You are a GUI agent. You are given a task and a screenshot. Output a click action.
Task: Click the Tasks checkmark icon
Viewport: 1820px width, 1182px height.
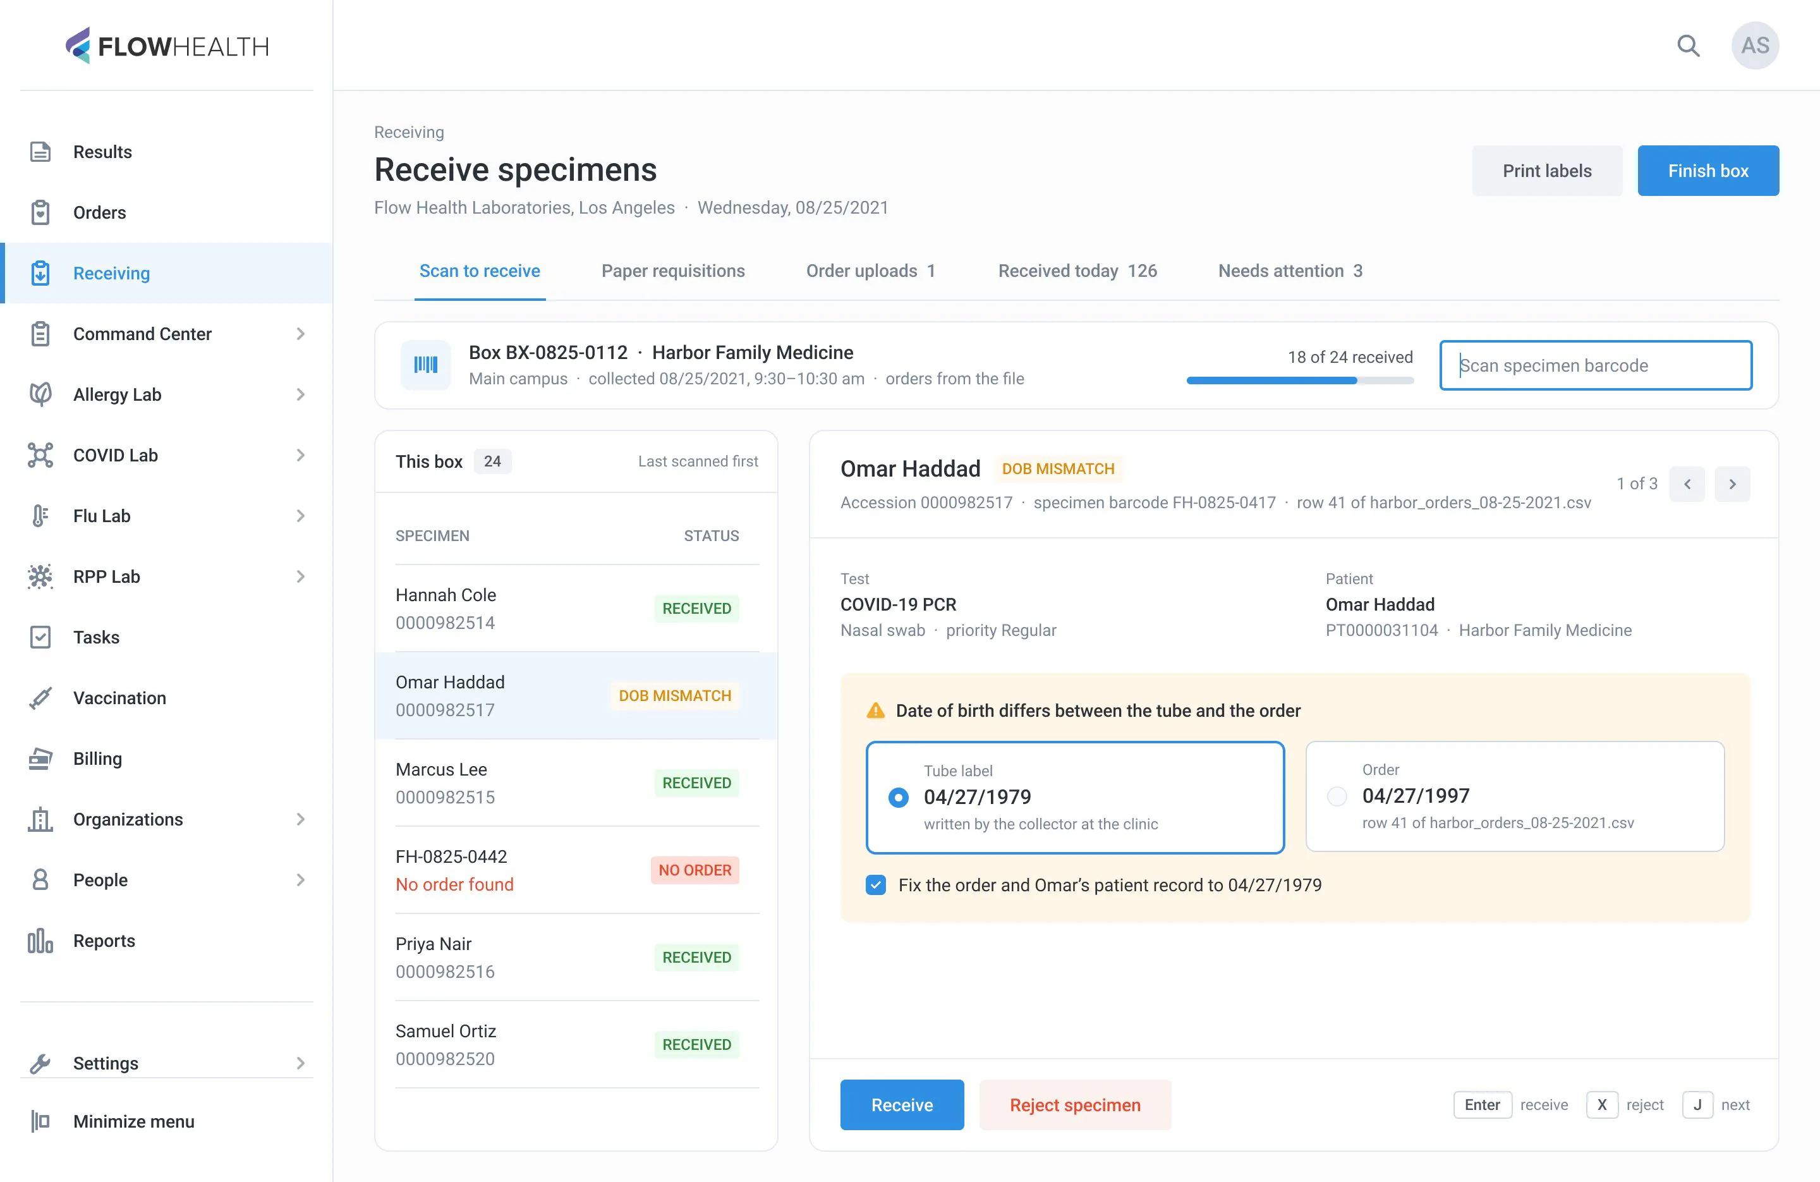tap(40, 637)
